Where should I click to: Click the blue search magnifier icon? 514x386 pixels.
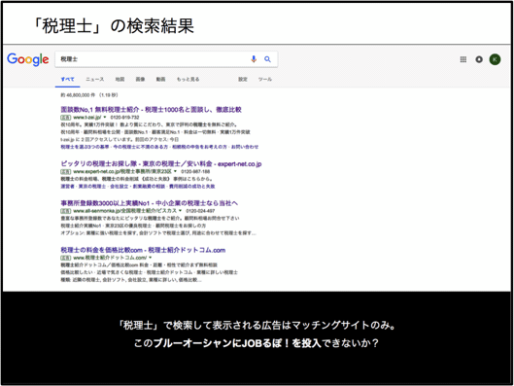267,59
